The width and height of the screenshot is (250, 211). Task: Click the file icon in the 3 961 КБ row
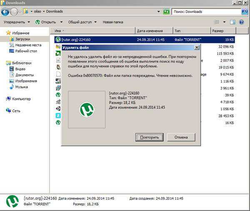tap(58, 88)
